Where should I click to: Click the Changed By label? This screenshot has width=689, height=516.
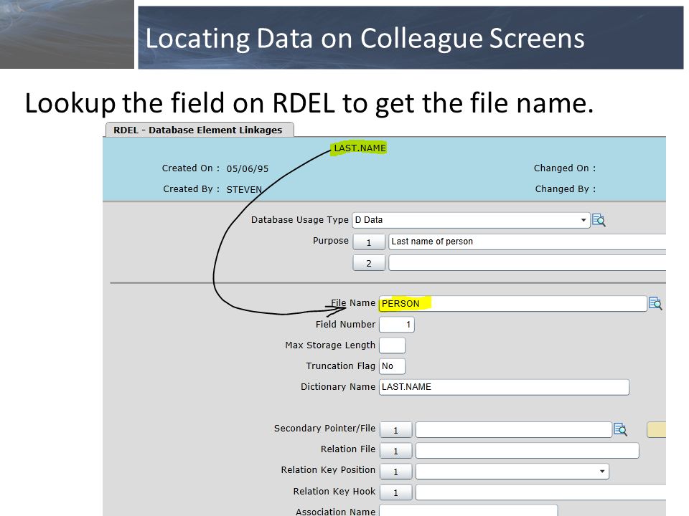tap(566, 188)
